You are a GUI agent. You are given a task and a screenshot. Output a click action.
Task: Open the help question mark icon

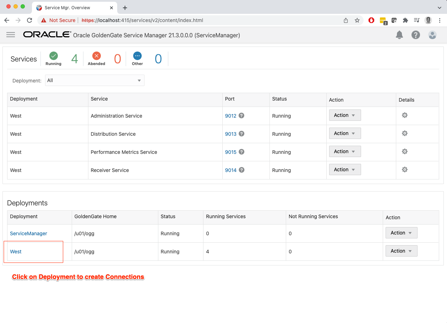click(416, 35)
